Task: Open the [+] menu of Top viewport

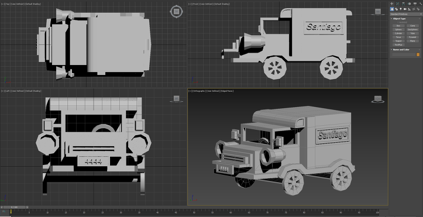Action: point(2,4)
